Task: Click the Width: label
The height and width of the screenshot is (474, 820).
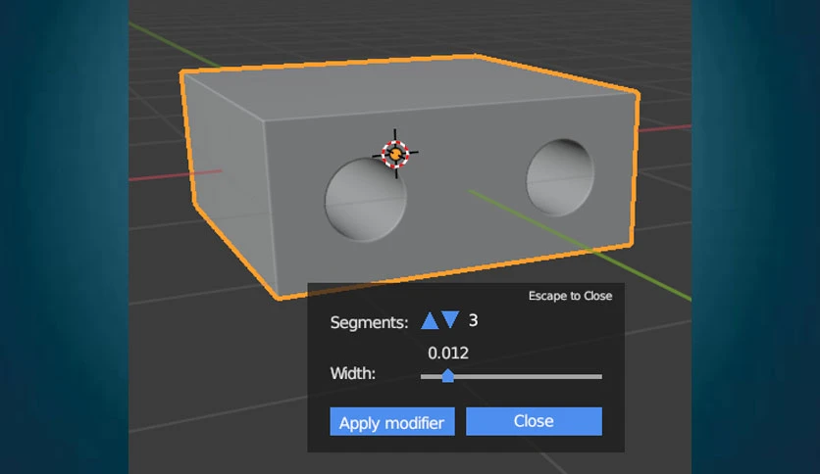Action: (x=353, y=374)
